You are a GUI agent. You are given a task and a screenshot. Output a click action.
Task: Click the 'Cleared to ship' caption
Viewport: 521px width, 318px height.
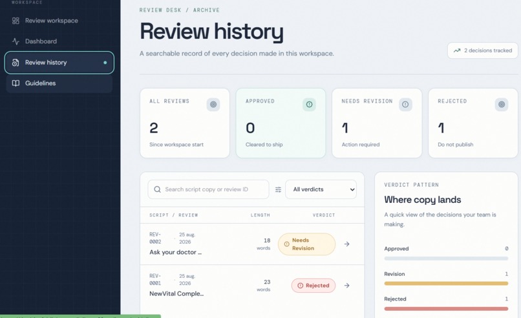pos(264,145)
